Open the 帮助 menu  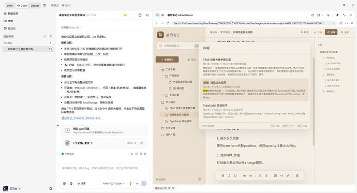(66, 6)
